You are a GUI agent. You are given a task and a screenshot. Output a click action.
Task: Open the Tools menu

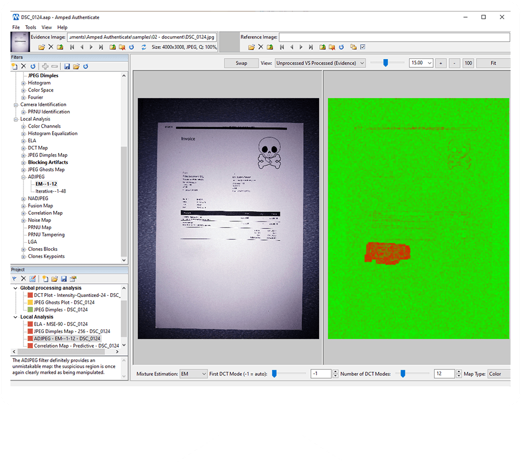coord(31,27)
